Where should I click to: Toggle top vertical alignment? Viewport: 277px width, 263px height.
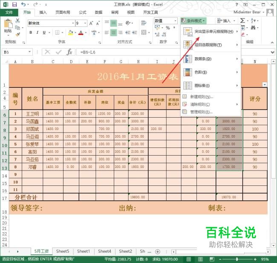point(107,22)
